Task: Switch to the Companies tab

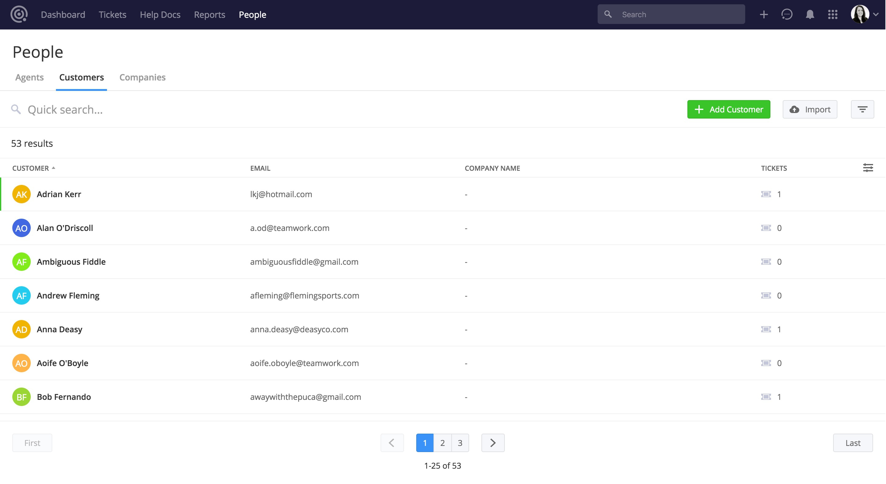Action: point(142,77)
